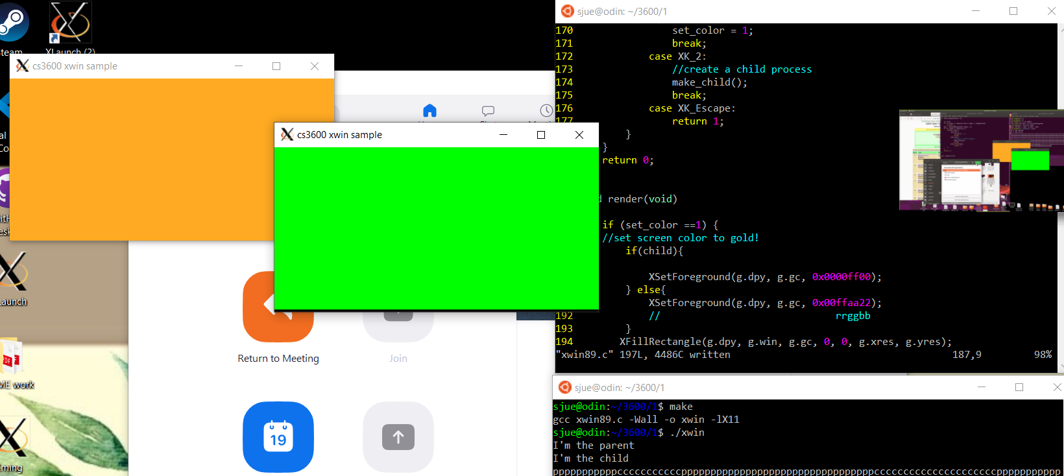1064x476 pixels.
Task: Click the 'return 0;' code line
Action: pyautogui.click(x=628, y=160)
